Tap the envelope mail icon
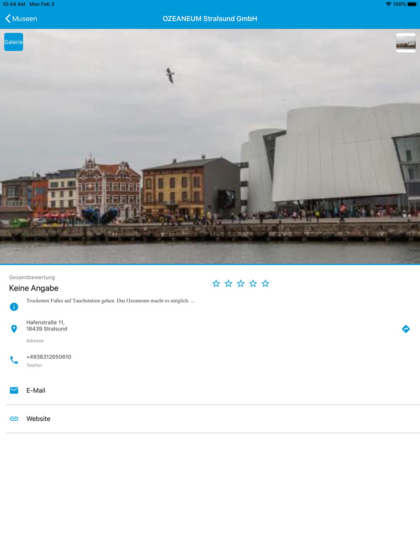The image size is (420, 560). click(14, 390)
